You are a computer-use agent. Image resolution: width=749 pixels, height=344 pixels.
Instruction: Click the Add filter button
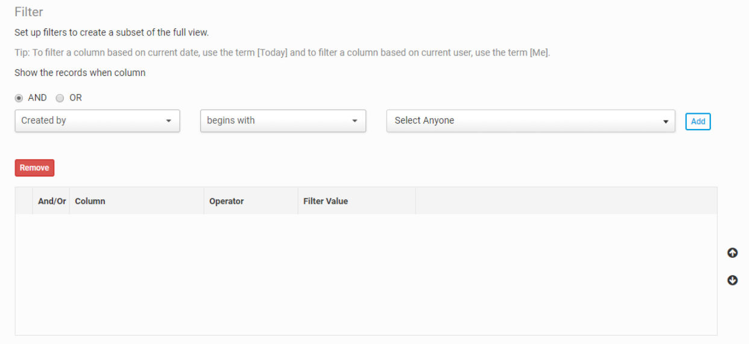pos(698,121)
